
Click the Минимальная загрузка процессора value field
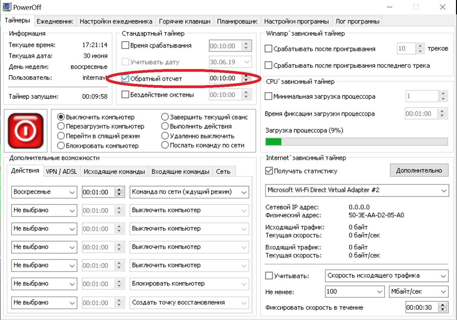click(x=422, y=96)
